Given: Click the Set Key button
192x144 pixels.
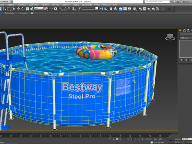Looking at the screenshot, I should (x=178, y=142).
